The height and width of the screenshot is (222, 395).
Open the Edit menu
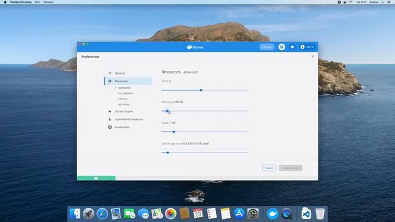(x=37, y=2)
